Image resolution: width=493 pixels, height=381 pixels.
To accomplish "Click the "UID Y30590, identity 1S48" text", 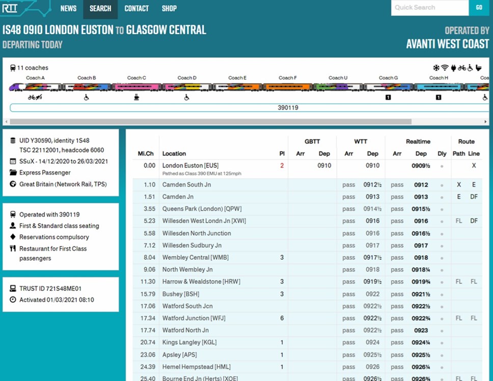I will tap(54, 141).
